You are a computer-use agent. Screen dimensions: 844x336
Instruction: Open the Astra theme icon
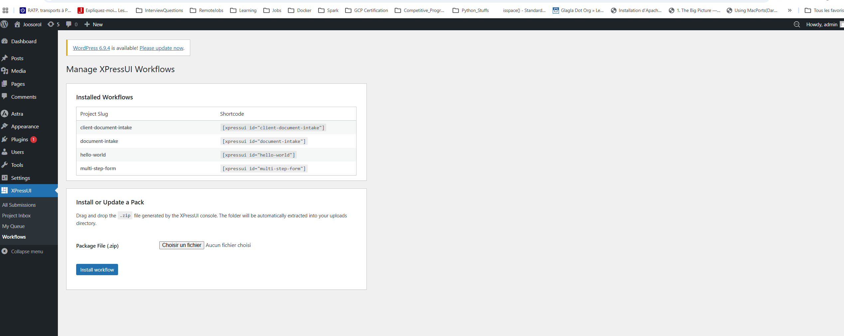[x=5, y=113]
